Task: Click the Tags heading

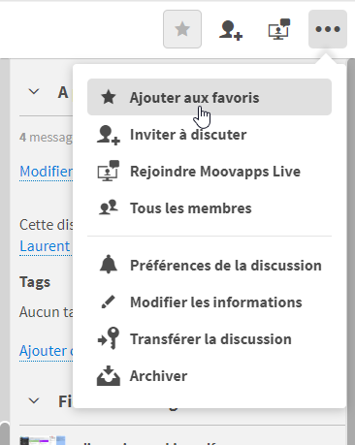Action: click(35, 282)
